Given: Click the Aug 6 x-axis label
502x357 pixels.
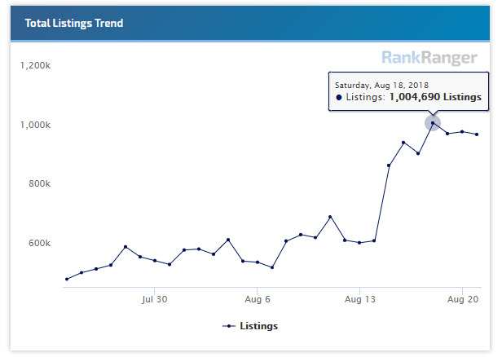Looking at the screenshot, I should point(258,299).
